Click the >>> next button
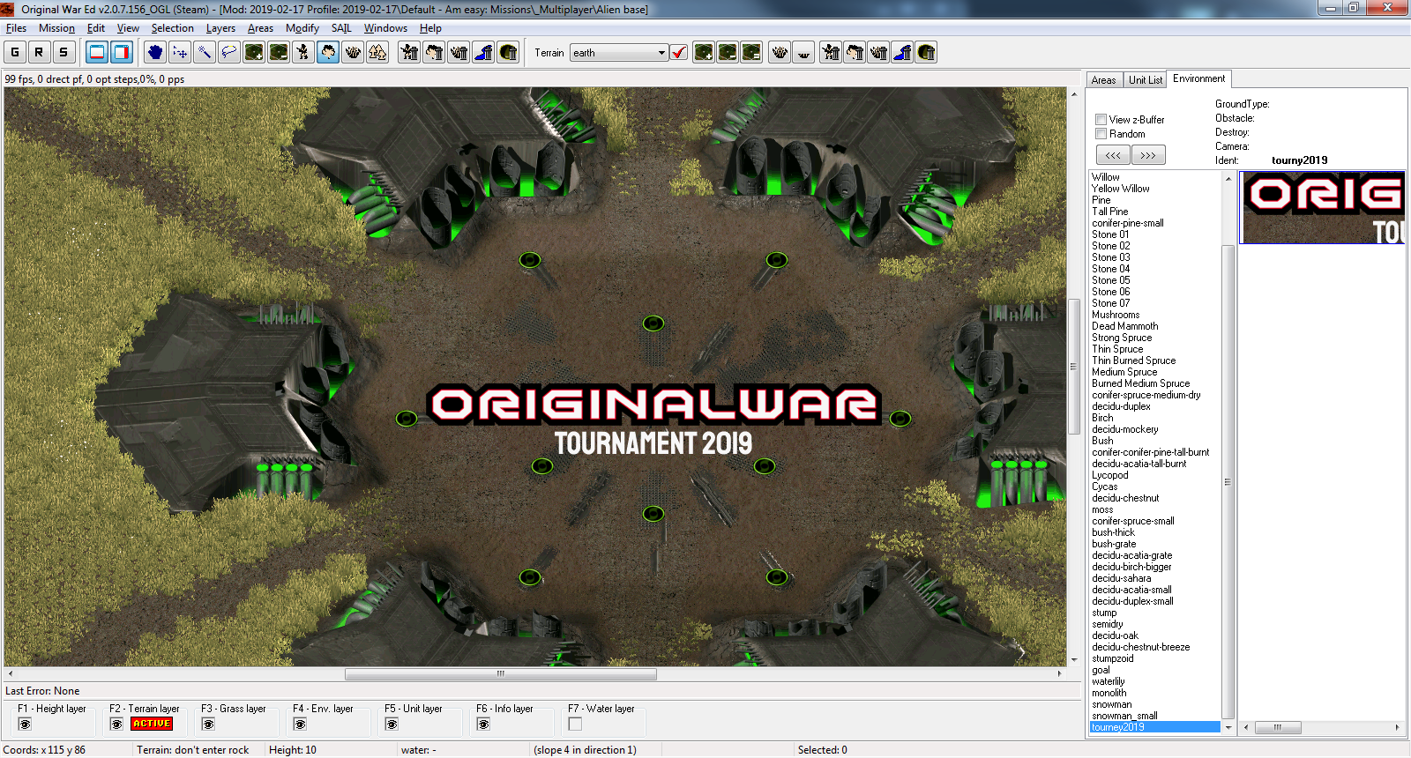Image resolution: width=1411 pixels, height=758 pixels. [x=1148, y=155]
